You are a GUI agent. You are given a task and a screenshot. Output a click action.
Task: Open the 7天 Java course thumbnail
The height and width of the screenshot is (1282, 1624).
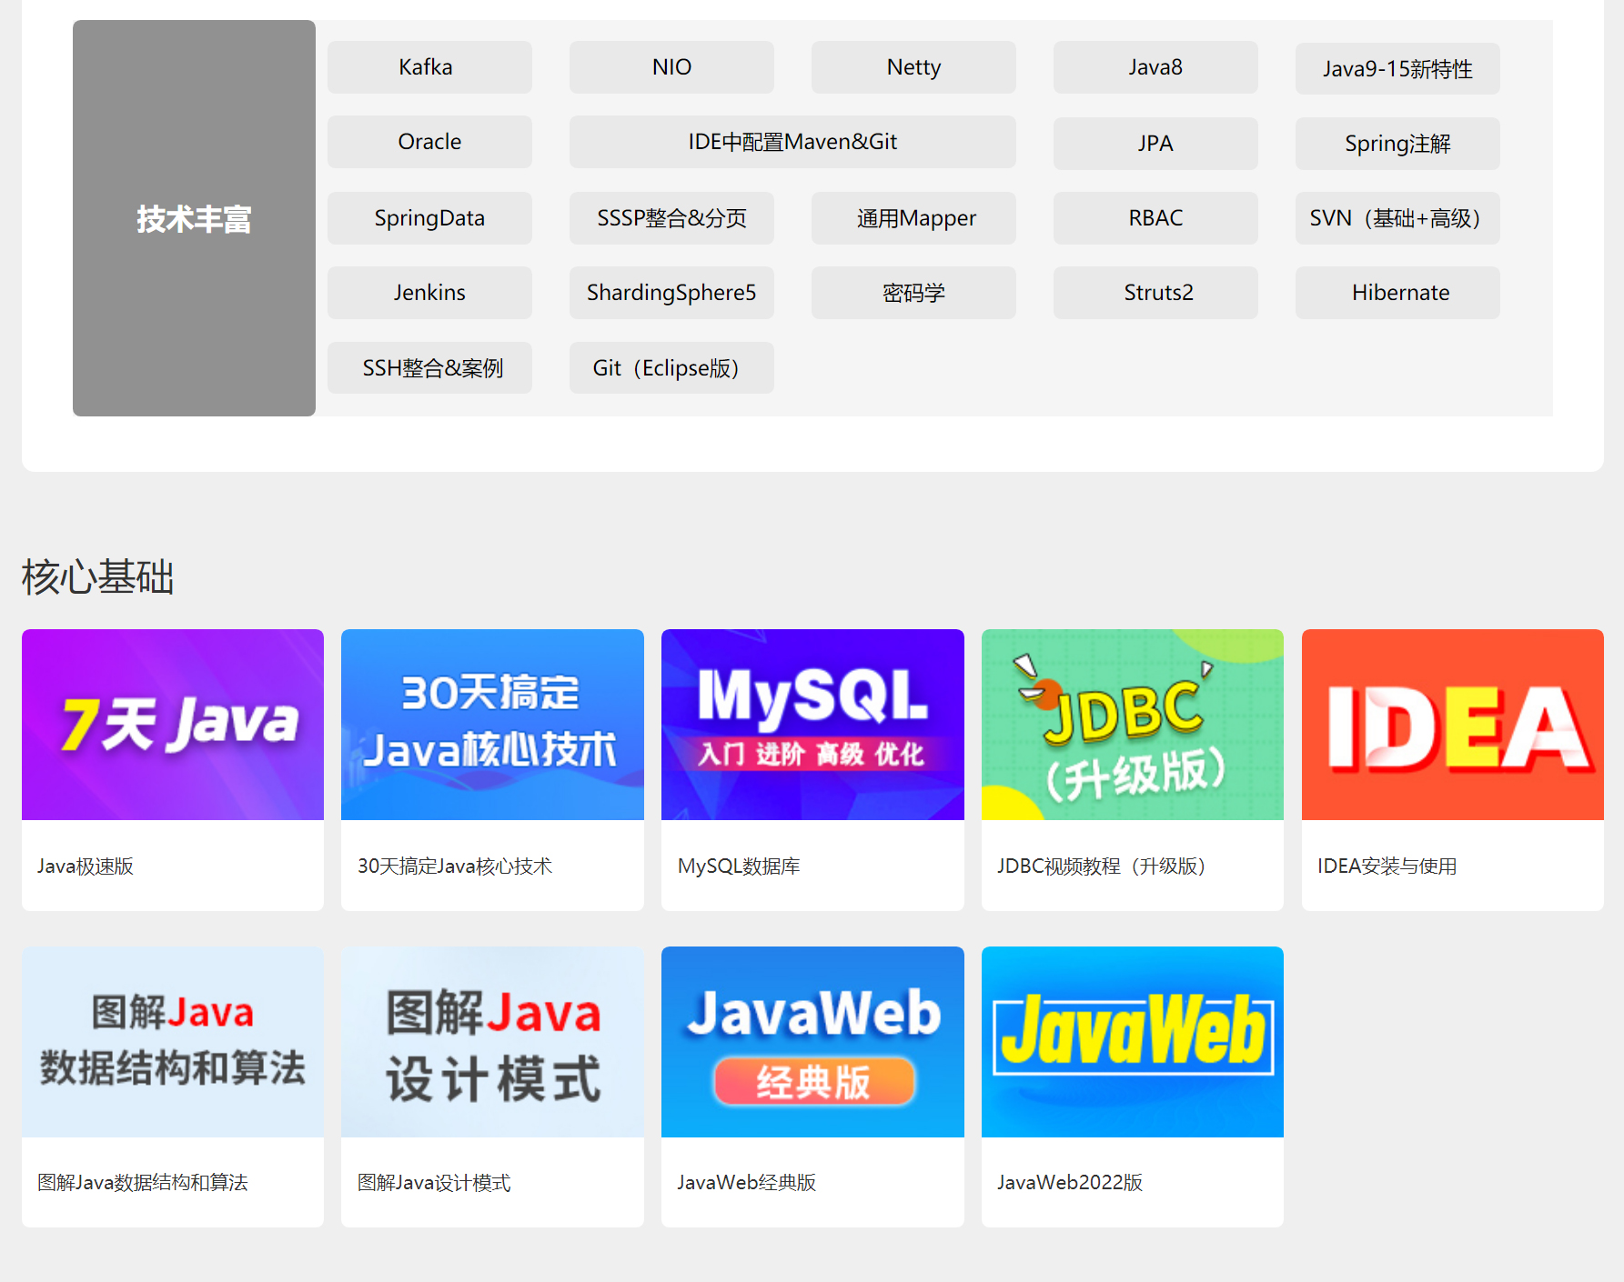pyautogui.click(x=173, y=725)
